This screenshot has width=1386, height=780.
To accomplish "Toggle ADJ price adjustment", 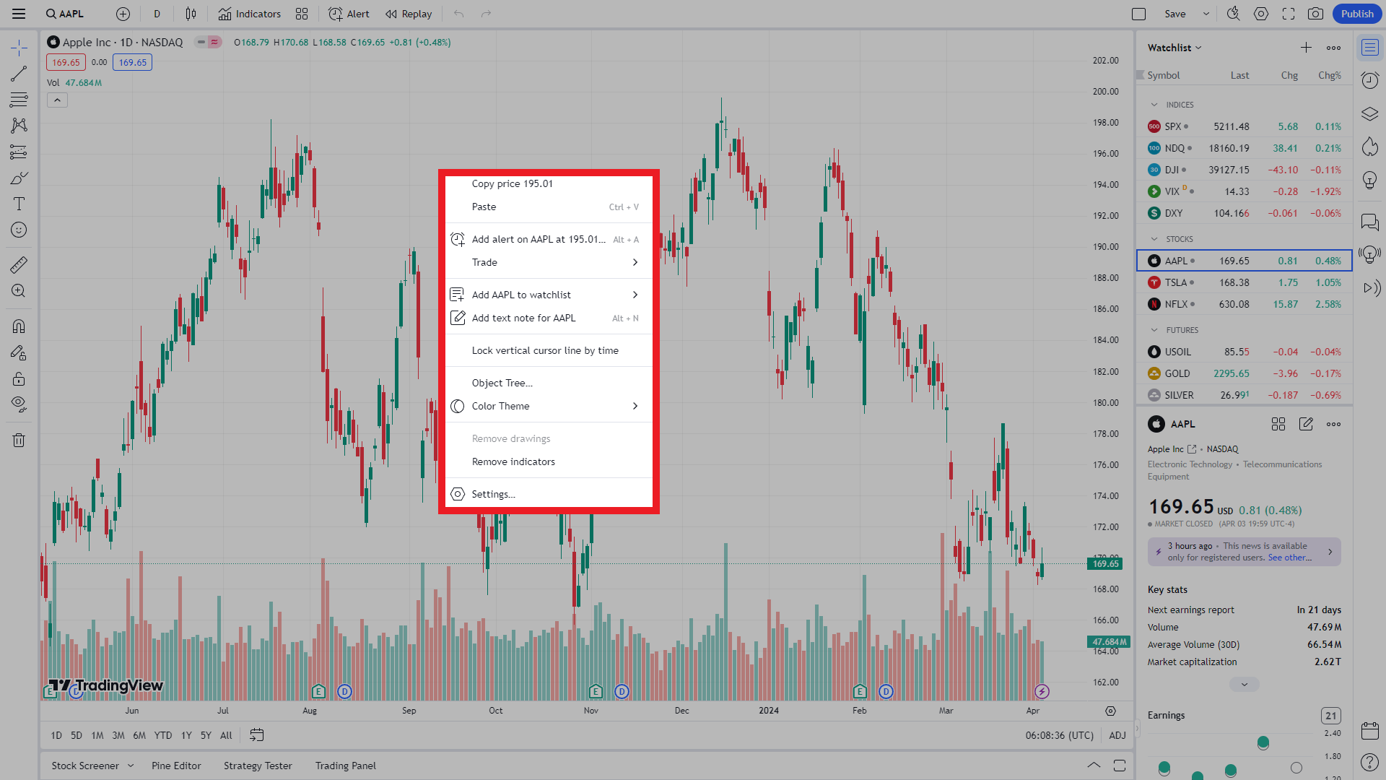I will [1117, 735].
